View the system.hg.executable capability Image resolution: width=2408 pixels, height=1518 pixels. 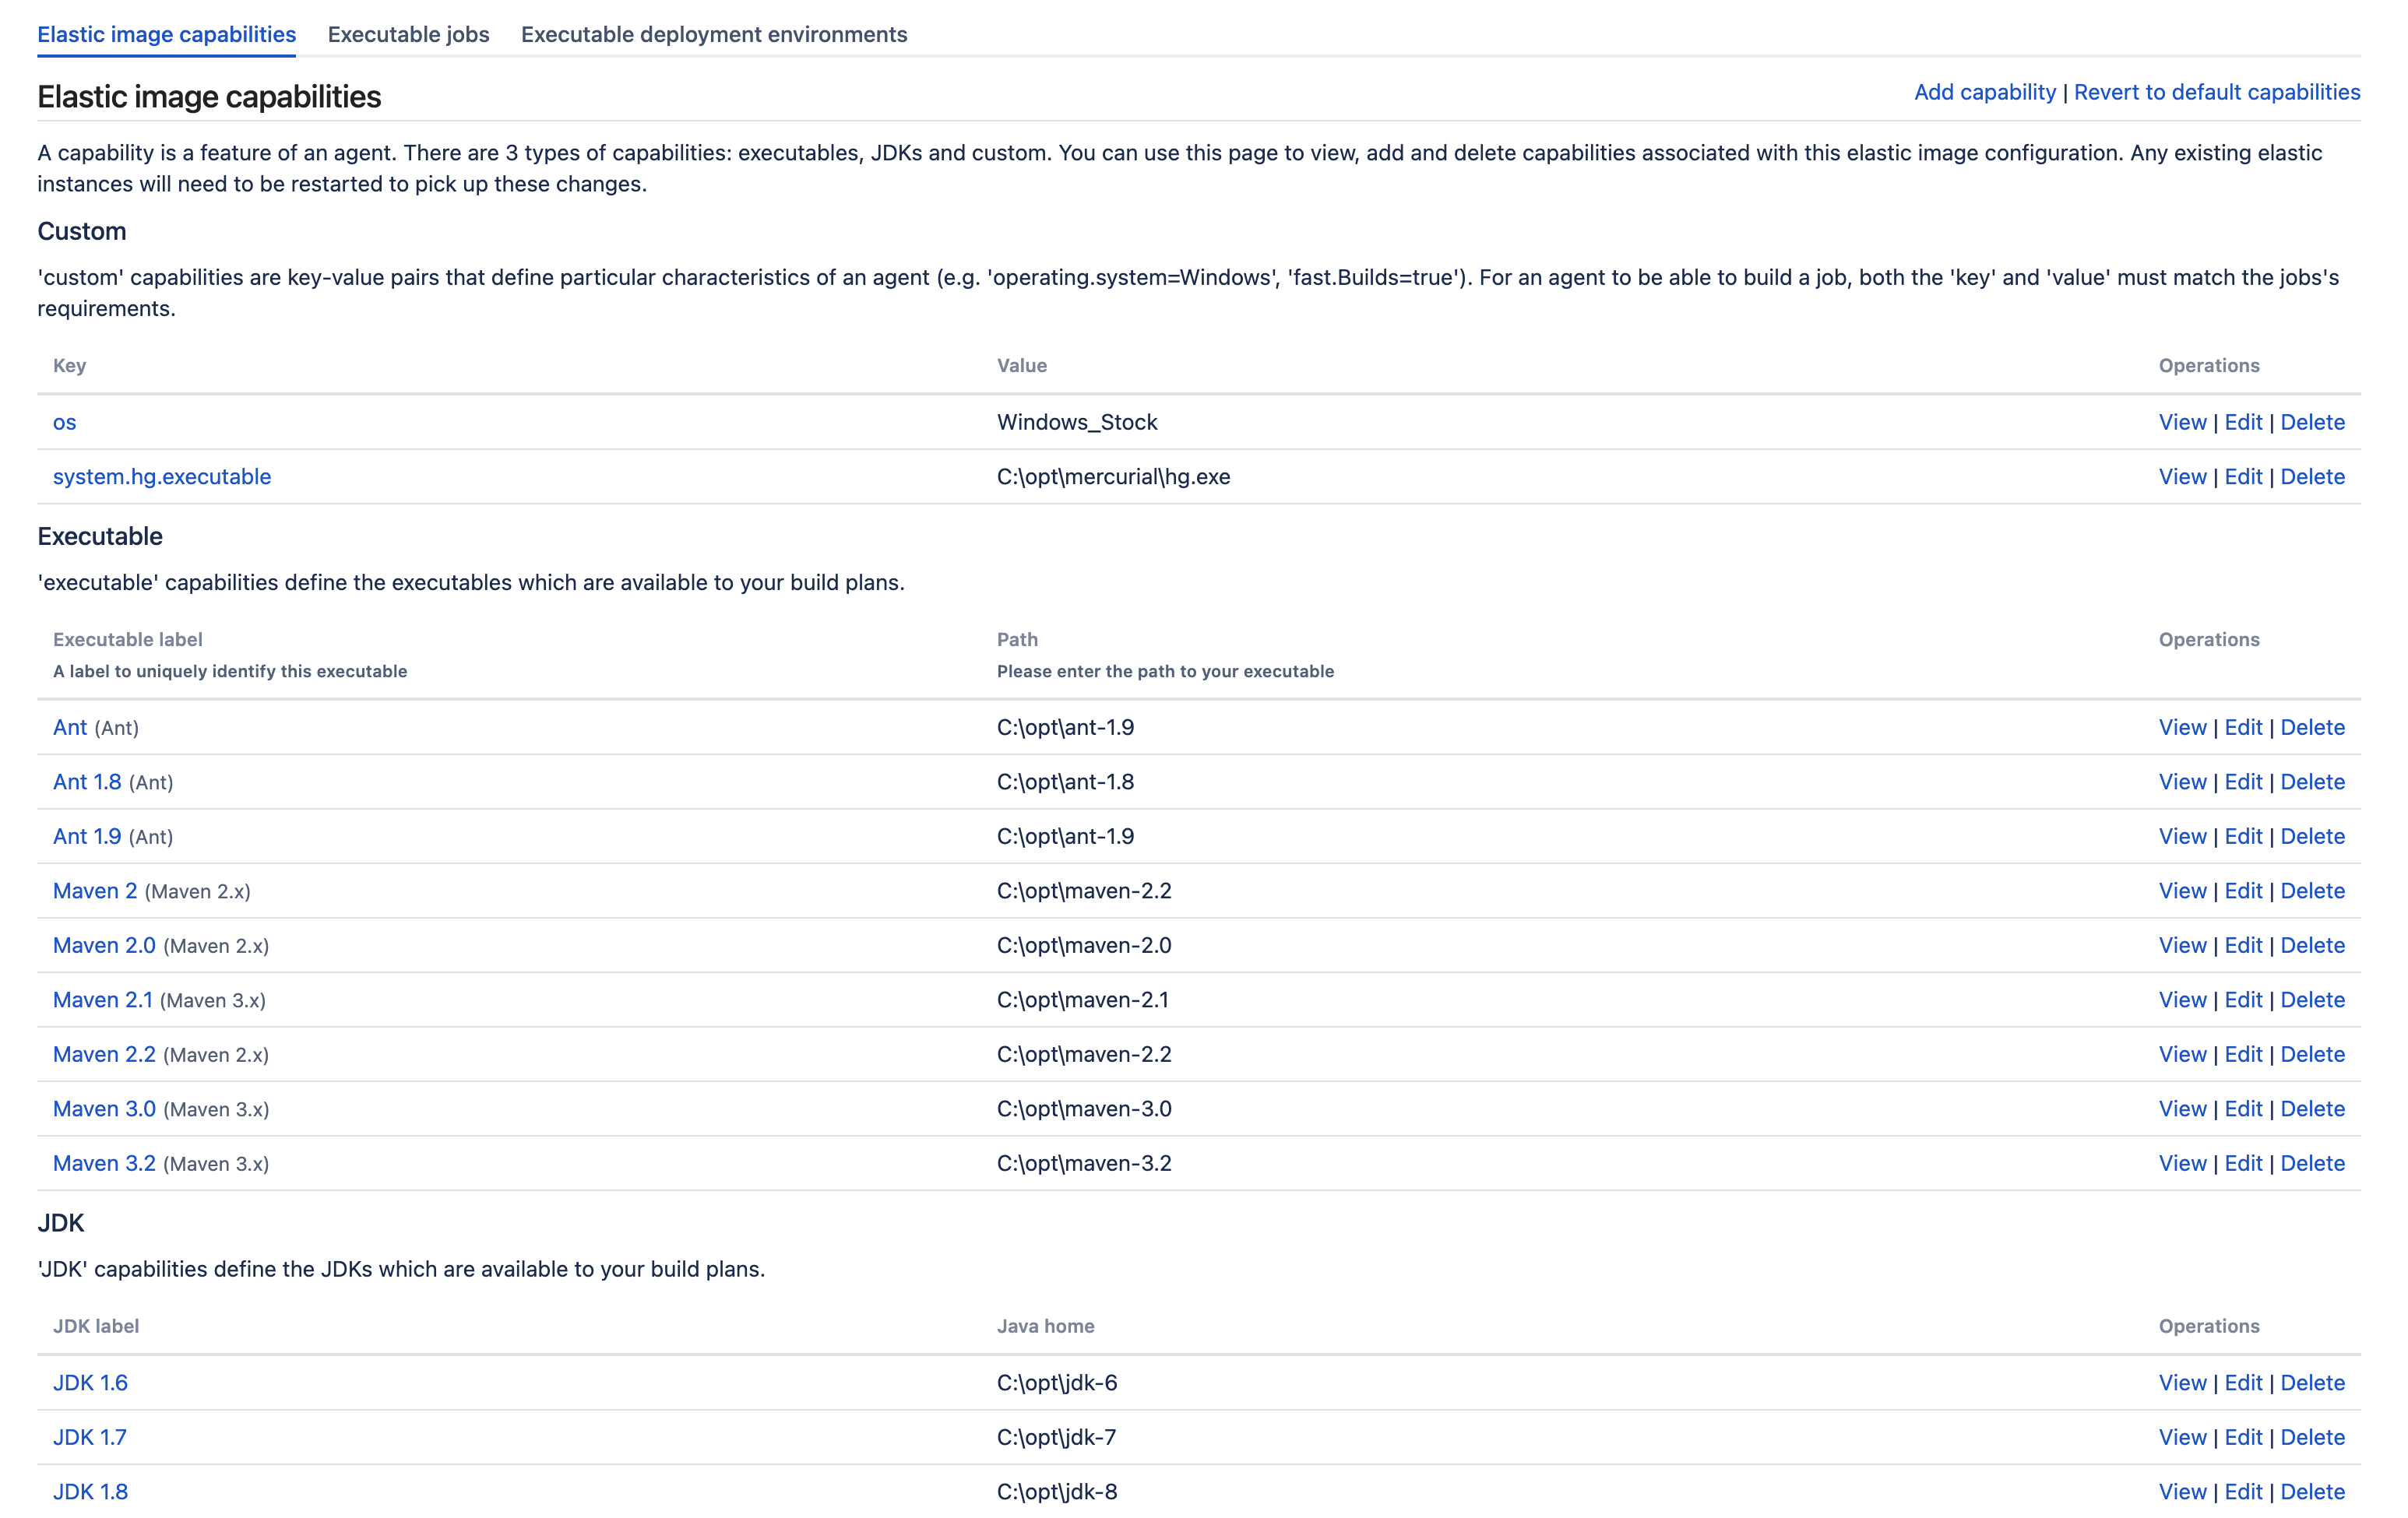2182,476
